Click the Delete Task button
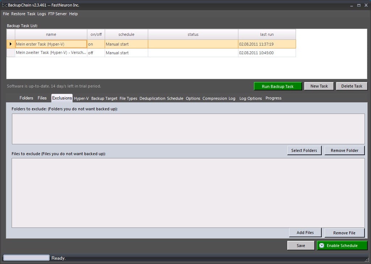This screenshot has height=264, width=371. (351, 86)
